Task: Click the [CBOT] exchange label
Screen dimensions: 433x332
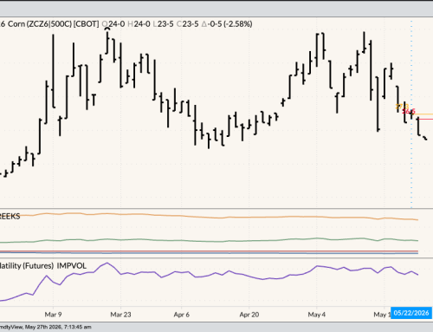Action: [86, 24]
